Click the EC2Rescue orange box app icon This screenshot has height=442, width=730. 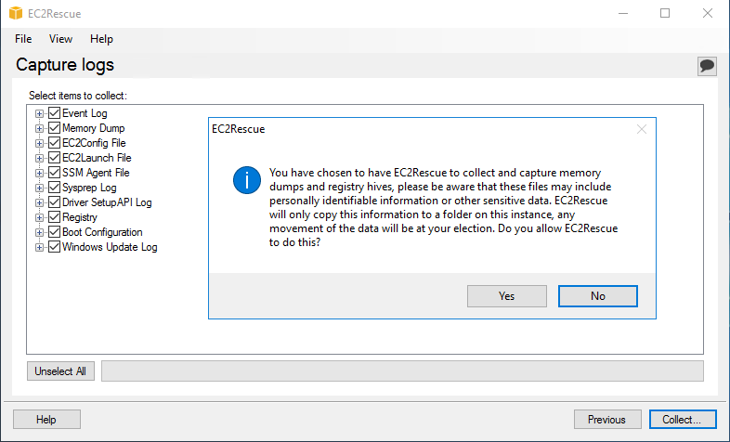click(16, 14)
